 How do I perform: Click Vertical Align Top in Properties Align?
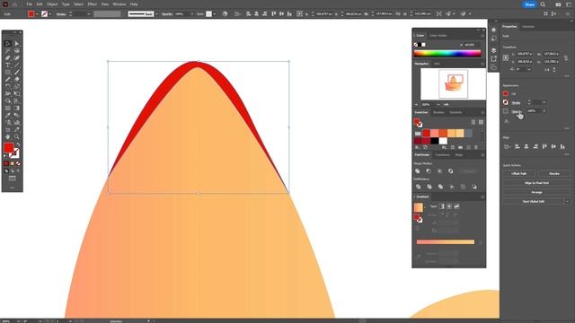544,146
